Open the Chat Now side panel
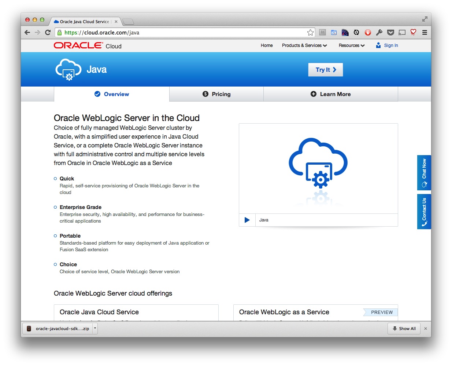The height and width of the screenshot is (366, 452). click(424, 173)
